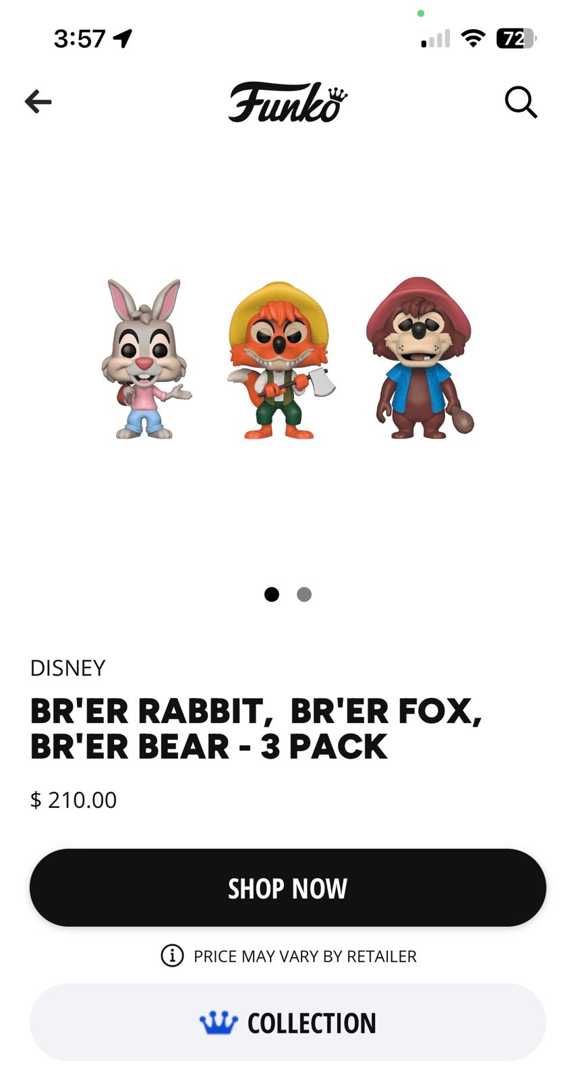Switch to the second carousel dot
The width and height of the screenshot is (576, 1080).
tap(304, 594)
